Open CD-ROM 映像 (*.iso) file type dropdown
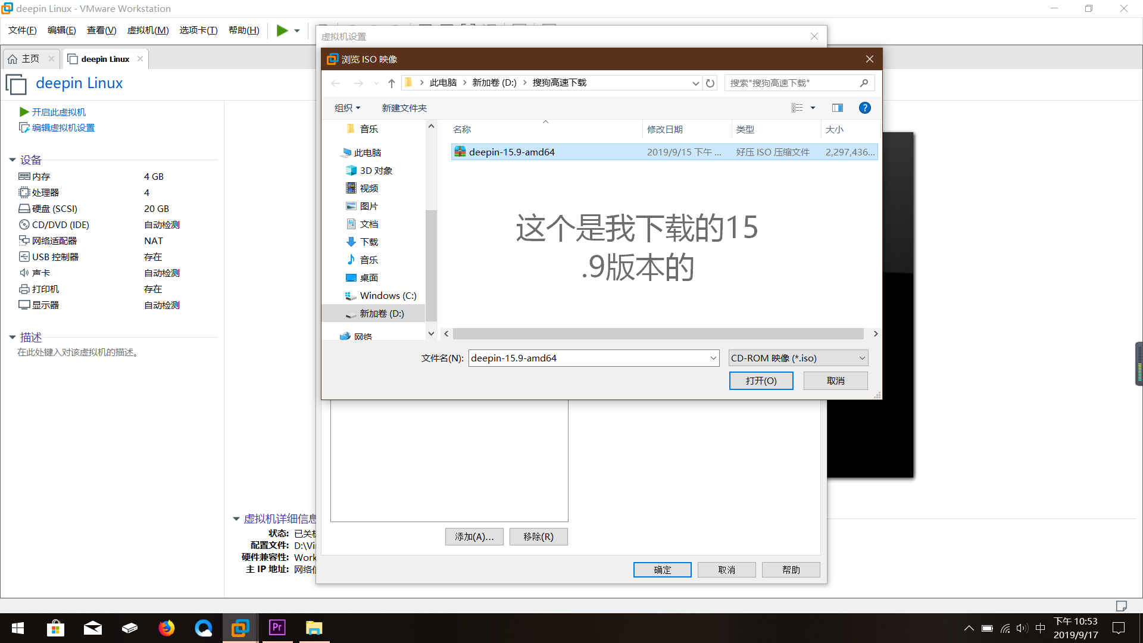1143x643 pixels. click(x=798, y=358)
